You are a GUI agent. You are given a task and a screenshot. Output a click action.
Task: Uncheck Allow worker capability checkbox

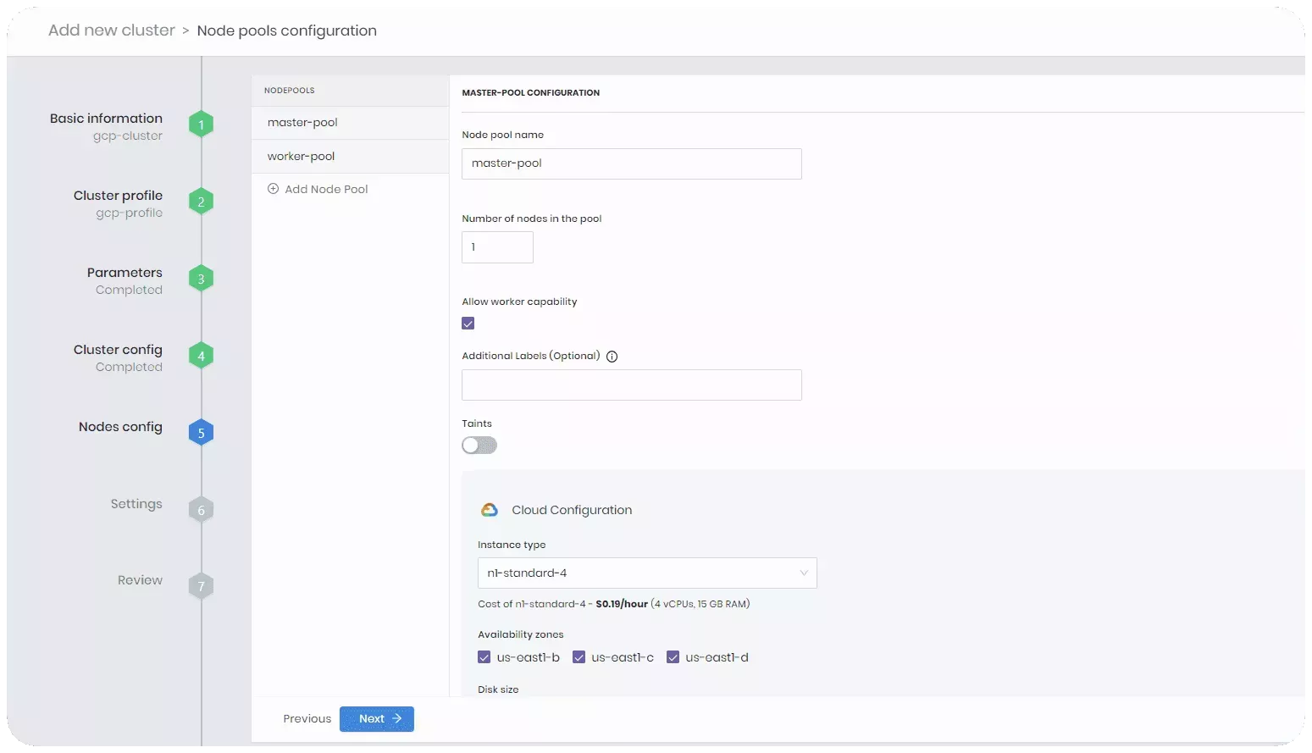tap(468, 324)
